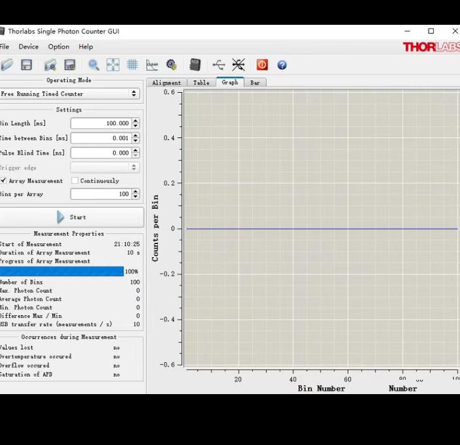Click the Number of Bins value 100
The height and width of the screenshot is (445, 460).
[135, 282]
